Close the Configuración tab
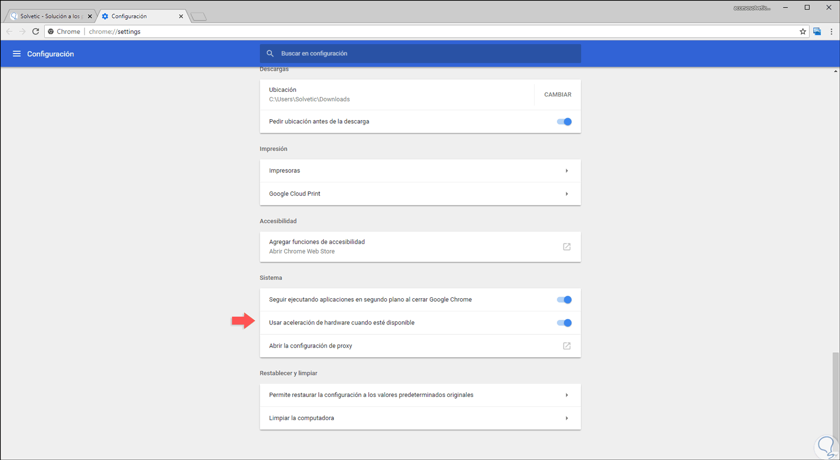The height and width of the screenshot is (460, 840). coord(181,16)
